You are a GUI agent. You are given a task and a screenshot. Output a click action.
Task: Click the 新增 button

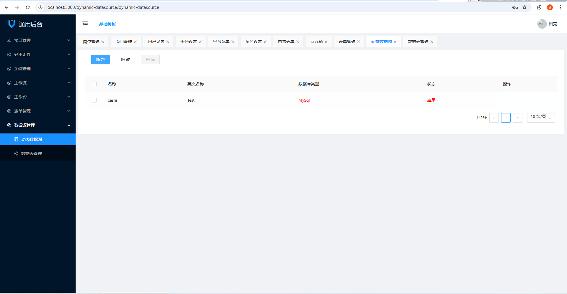click(100, 60)
